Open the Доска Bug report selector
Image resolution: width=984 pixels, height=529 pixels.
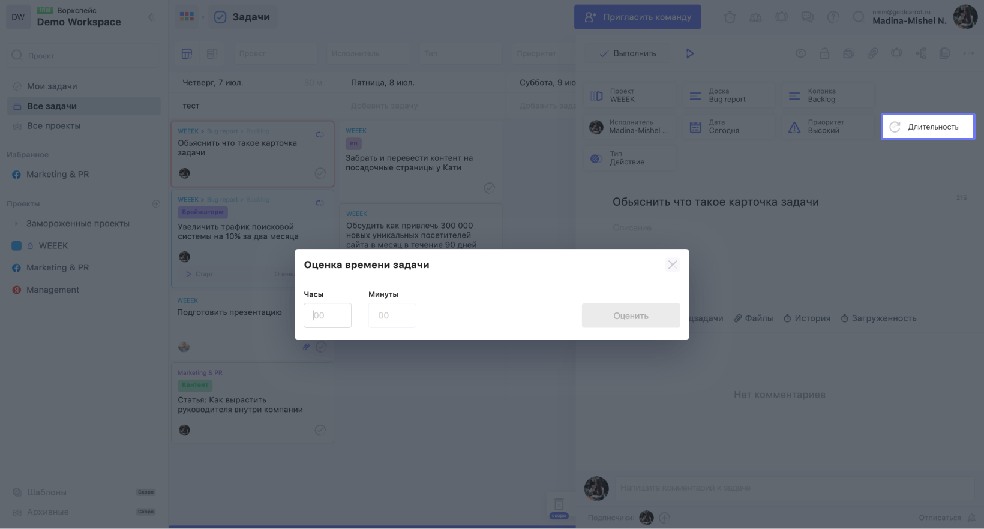(729, 95)
